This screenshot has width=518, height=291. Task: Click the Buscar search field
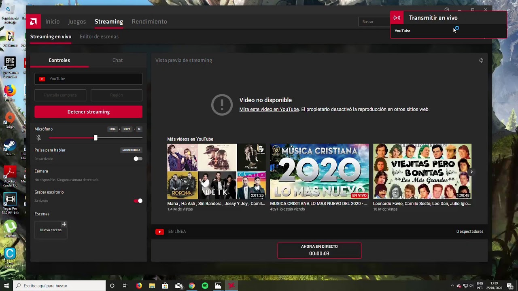click(x=374, y=21)
